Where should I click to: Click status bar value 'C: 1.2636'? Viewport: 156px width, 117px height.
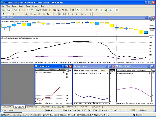[x=114, y=110]
